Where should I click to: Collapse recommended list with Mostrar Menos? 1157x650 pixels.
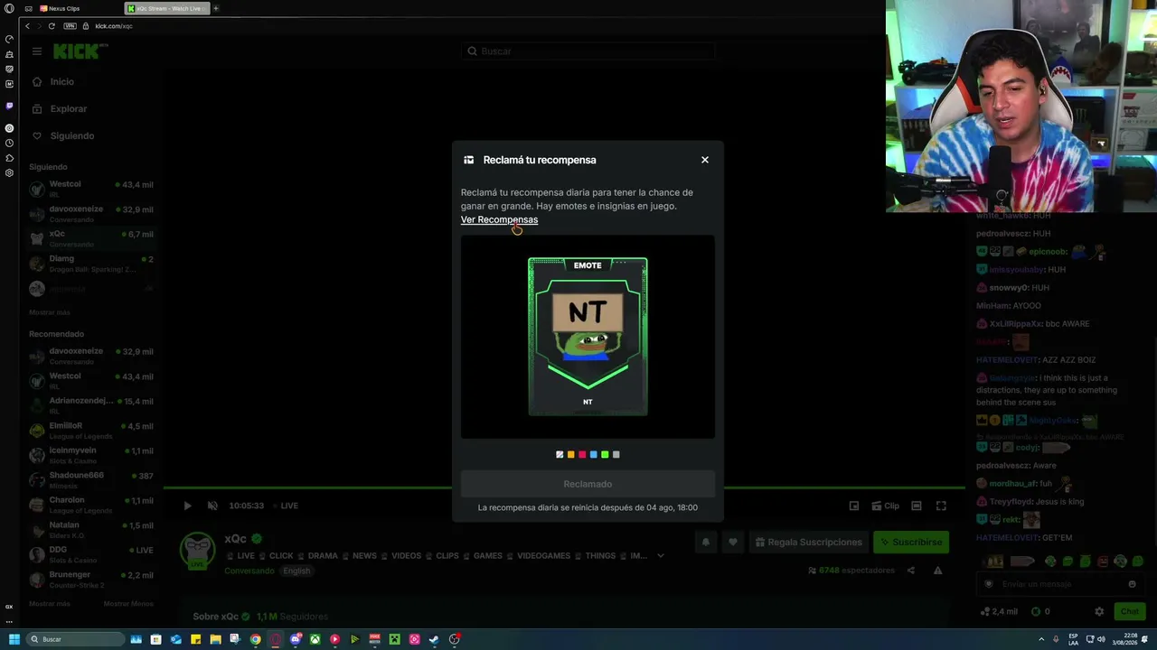point(128,603)
